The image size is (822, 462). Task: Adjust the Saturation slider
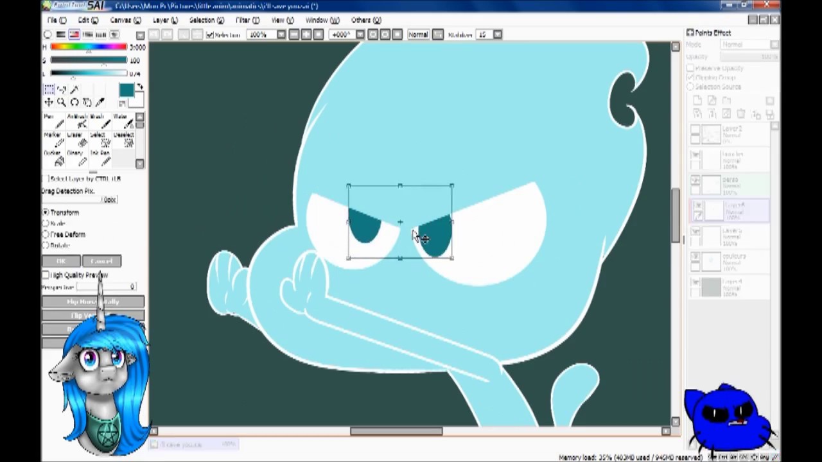tap(89, 60)
